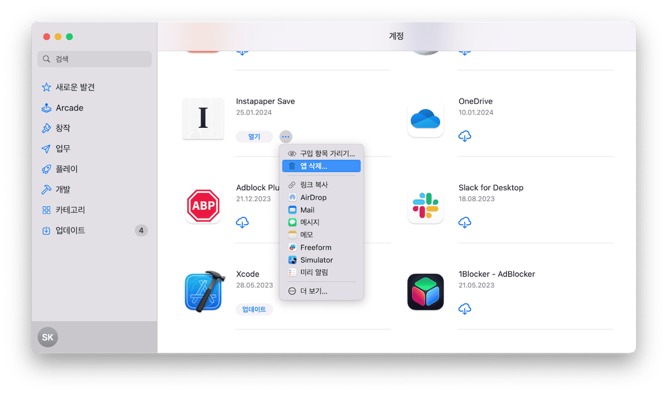Click the 업데이트 button for Xcode
Image resolution: width=668 pixels, height=395 pixels.
pos(254,309)
